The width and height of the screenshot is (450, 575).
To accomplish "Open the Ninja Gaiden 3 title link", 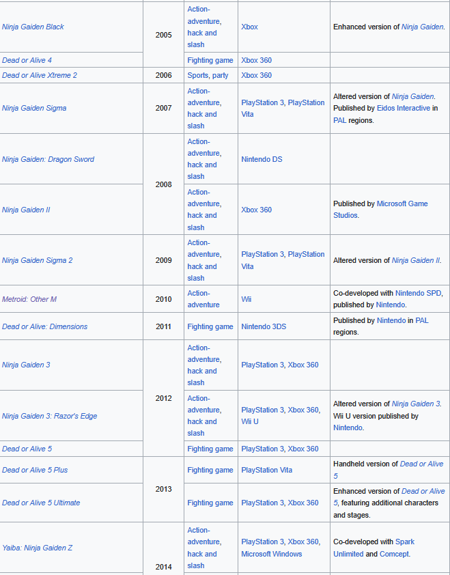I will tap(26, 365).
